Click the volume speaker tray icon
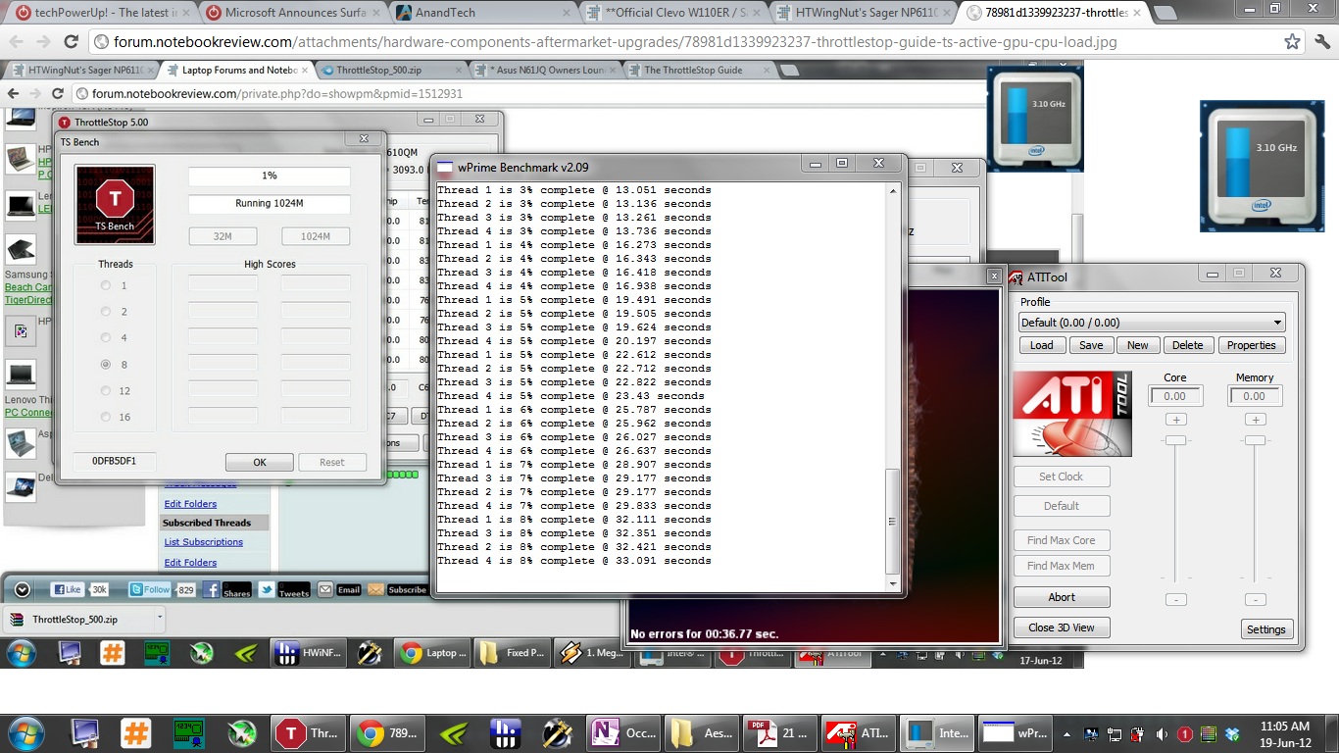 pyautogui.click(x=1162, y=733)
